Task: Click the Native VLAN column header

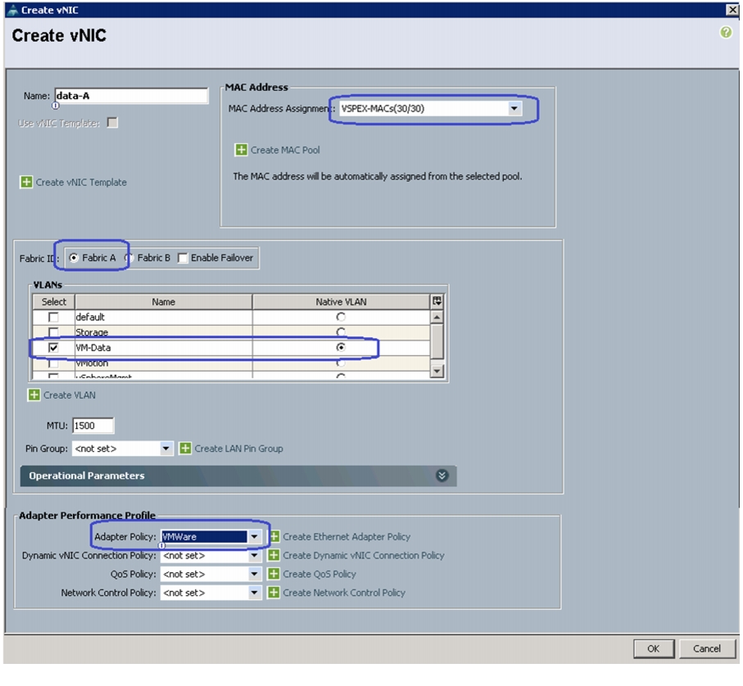Action: click(x=341, y=301)
